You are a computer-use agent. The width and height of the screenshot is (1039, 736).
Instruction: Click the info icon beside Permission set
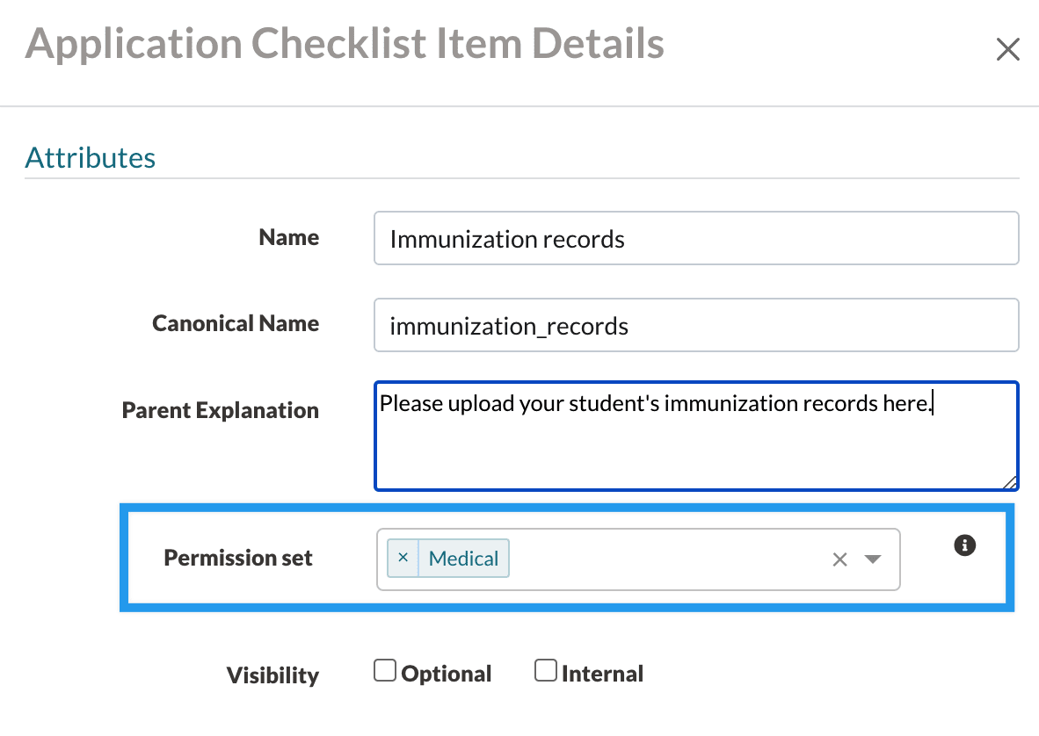pos(964,545)
